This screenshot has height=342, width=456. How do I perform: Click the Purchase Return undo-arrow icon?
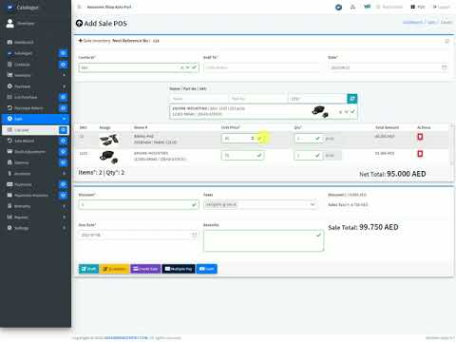tap(9, 108)
